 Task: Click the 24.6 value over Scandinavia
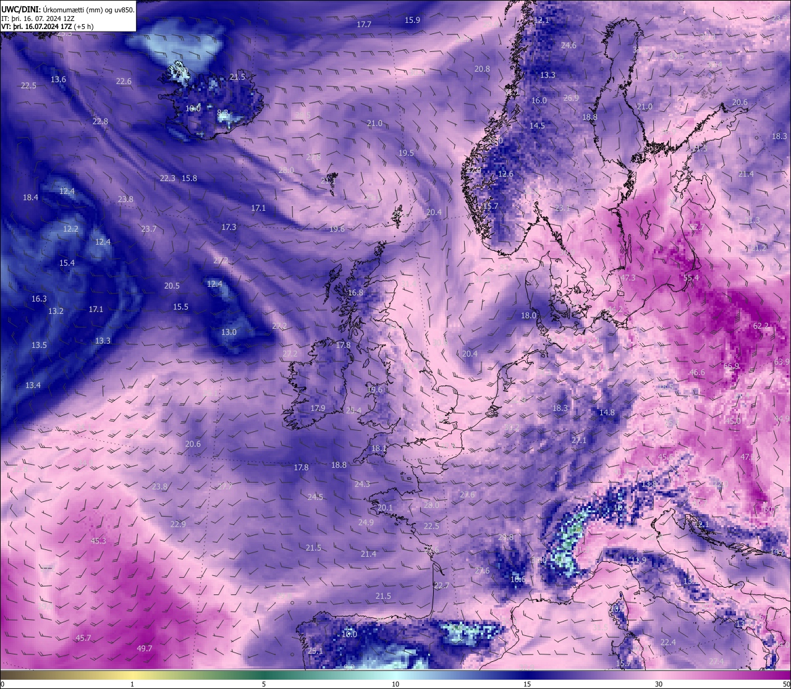(x=569, y=46)
